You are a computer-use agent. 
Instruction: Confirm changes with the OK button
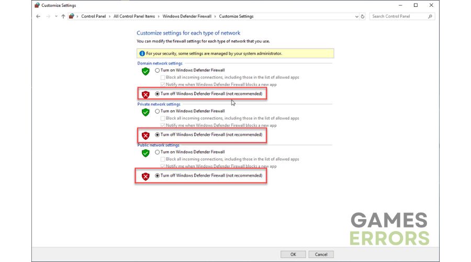(293, 255)
